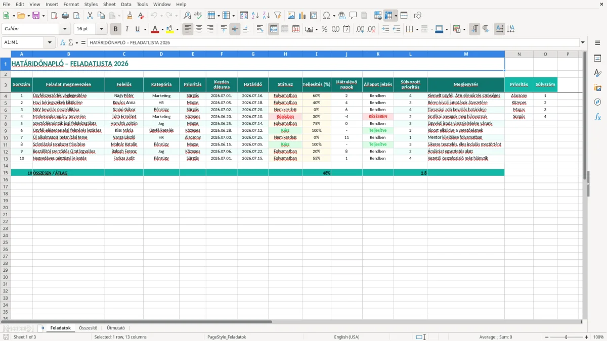Click the formula input line

[x=333, y=42]
